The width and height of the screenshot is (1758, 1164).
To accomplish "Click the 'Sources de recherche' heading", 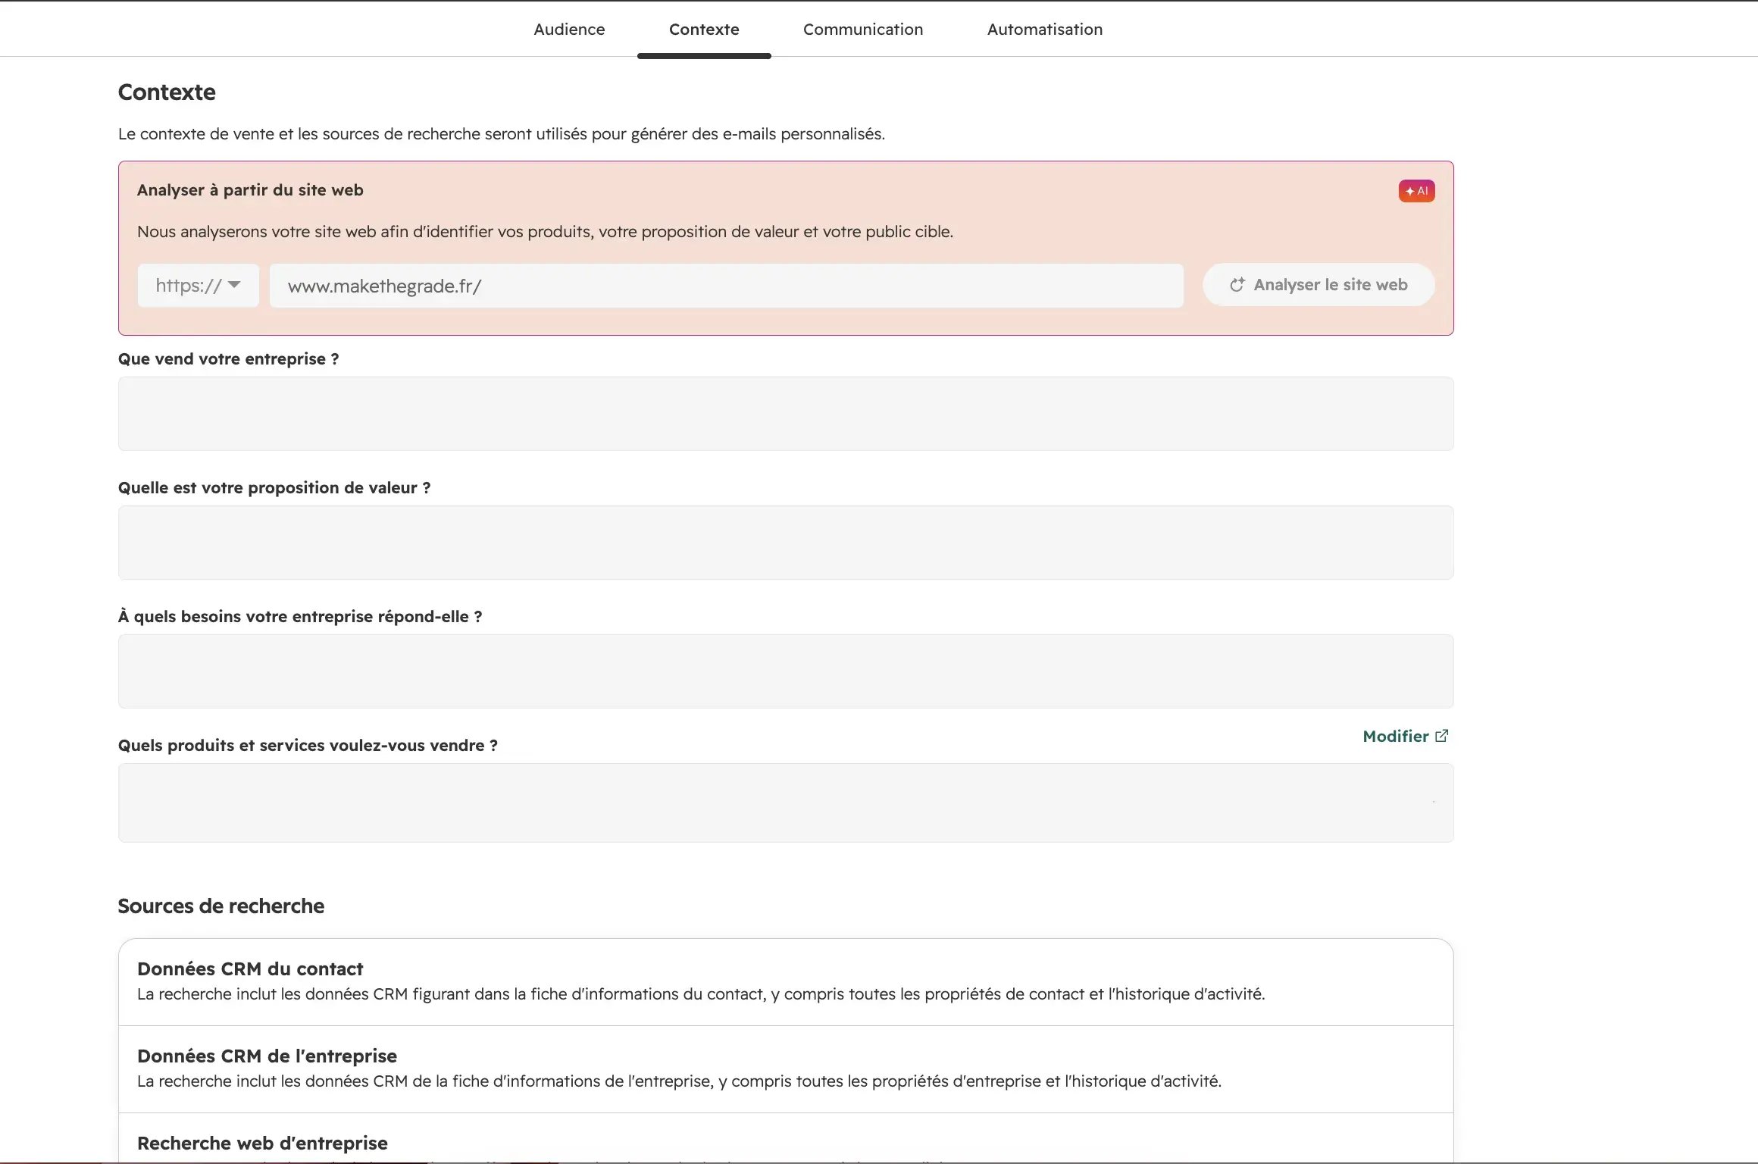I will (221, 906).
